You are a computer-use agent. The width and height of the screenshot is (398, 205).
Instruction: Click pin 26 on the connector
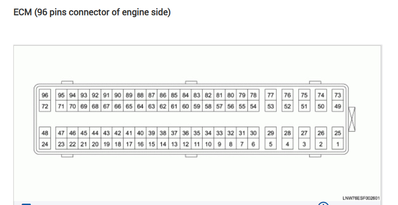pos(321,133)
